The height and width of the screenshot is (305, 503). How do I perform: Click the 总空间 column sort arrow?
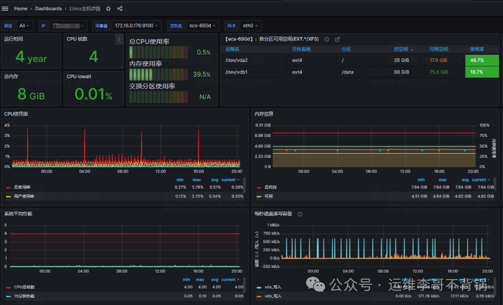411,50
